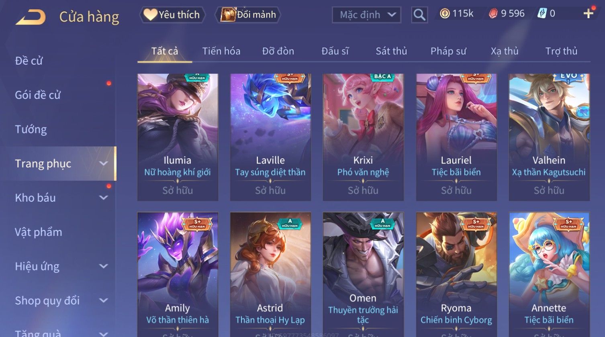
Task: Expand Shop quy đổi section
Action: [x=103, y=300]
